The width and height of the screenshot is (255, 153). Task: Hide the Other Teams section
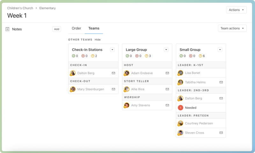pos(98,40)
